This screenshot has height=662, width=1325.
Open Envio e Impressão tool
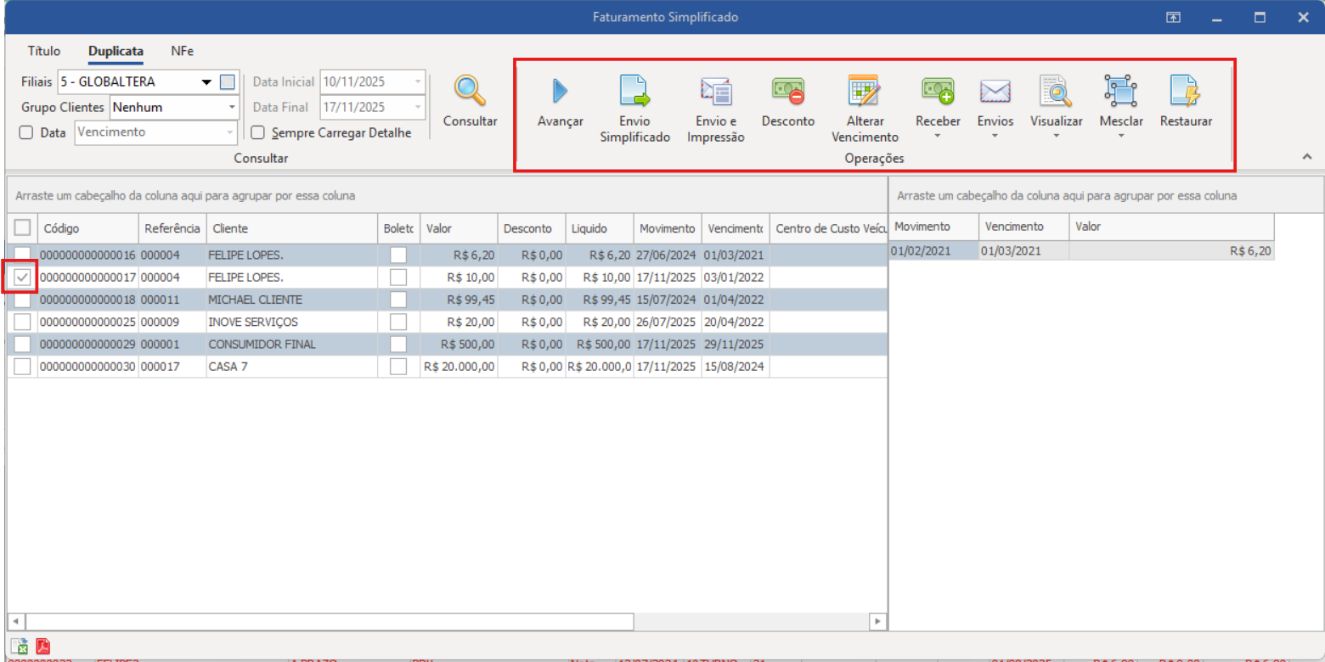715,91
